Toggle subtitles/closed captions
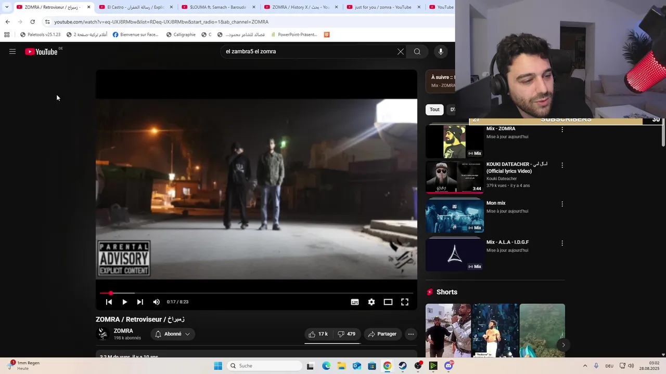Viewport: 666px width, 374px height. tap(355, 302)
